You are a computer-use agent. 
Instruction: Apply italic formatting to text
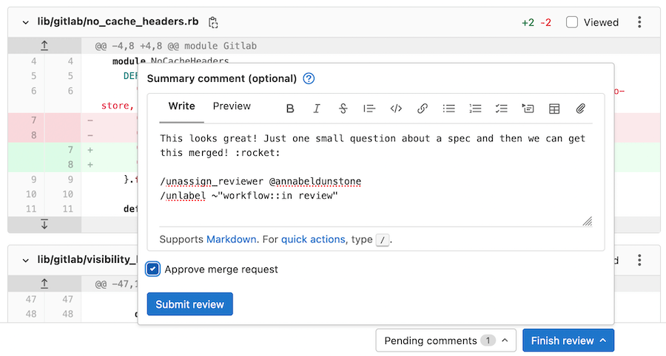(317, 109)
